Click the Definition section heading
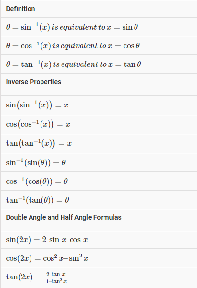197x288 pixels. [x=21, y=9]
